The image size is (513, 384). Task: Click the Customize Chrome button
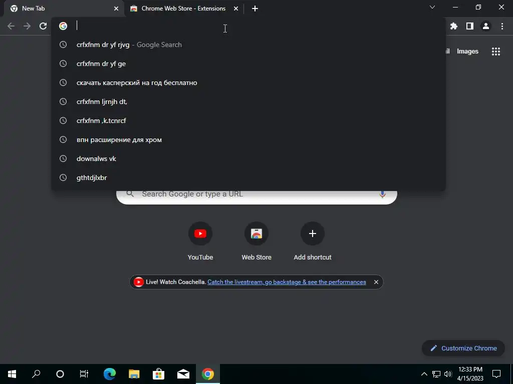[463, 348]
